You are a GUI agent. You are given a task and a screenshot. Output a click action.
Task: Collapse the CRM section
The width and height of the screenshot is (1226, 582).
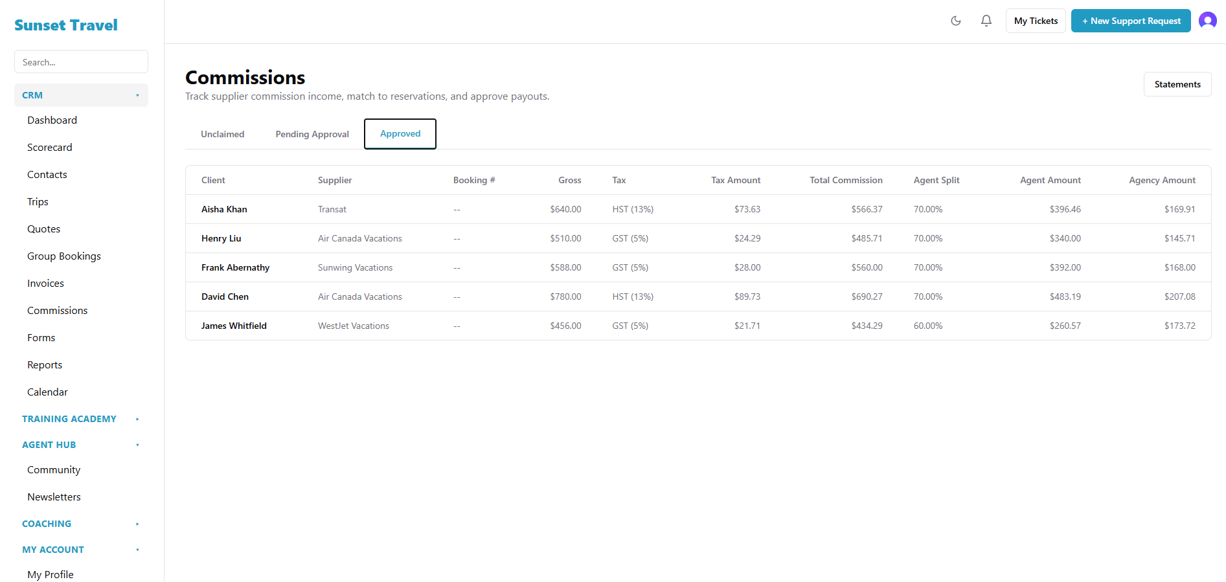click(81, 95)
